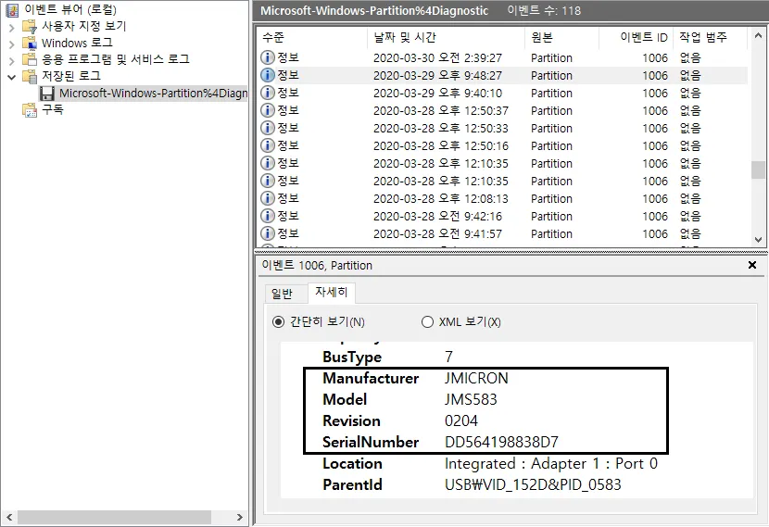Click info icon of the 12:50:16 event

(x=267, y=145)
